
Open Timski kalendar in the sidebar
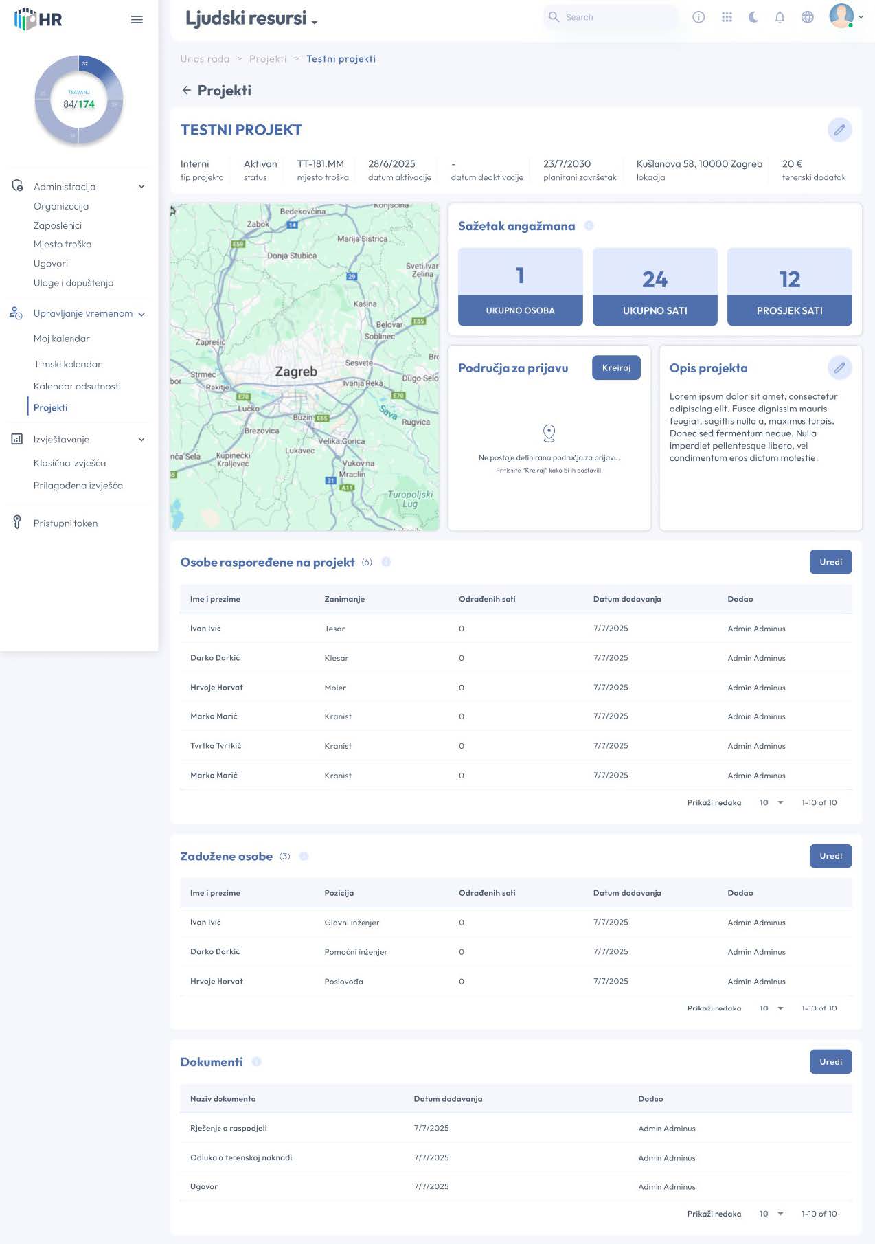click(67, 364)
